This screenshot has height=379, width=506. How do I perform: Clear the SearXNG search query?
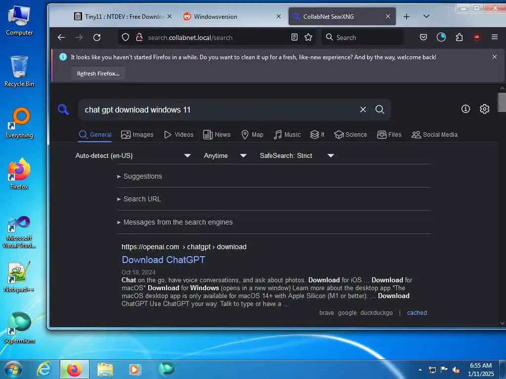pos(363,110)
